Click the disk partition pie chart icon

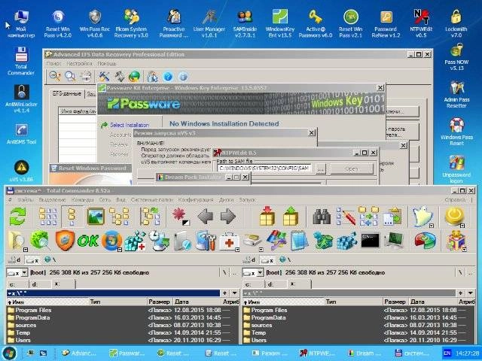pos(425,241)
